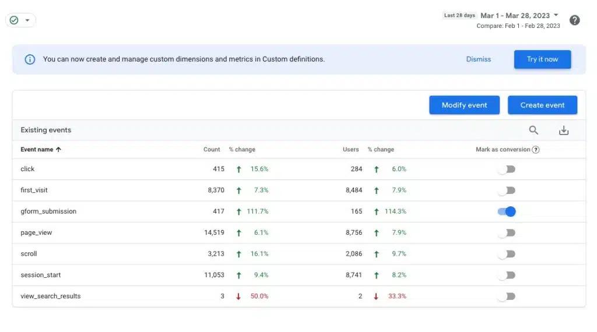The width and height of the screenshot is (597, 332).
Task: Mark page_view as a conversion
Action: coord(507,233)
